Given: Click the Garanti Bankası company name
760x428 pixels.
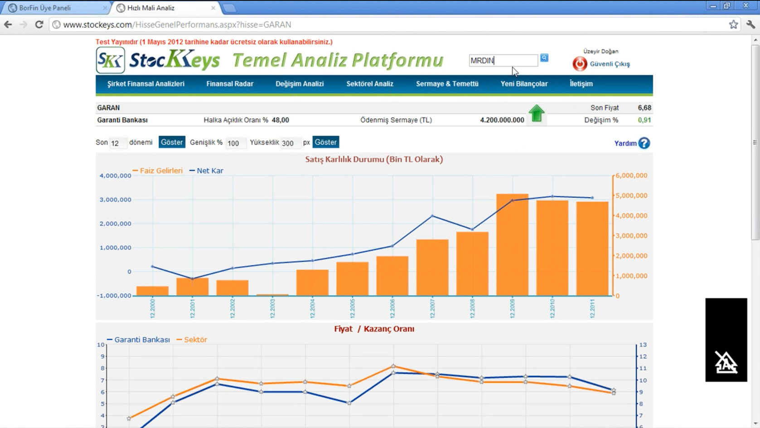Looking at the screenshot, I should (122, 120).
